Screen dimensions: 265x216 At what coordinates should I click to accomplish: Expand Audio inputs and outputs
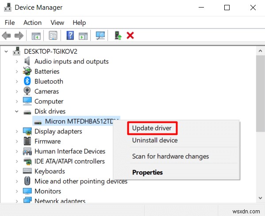pos(17,61)
